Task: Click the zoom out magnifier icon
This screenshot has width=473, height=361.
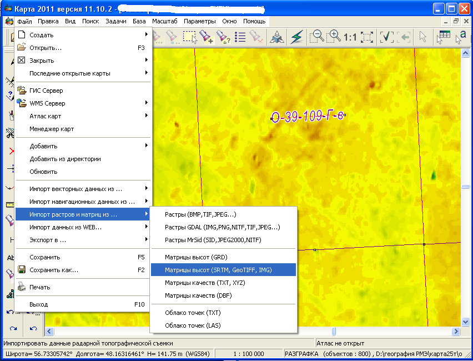Action: click(x=317, y=37)
